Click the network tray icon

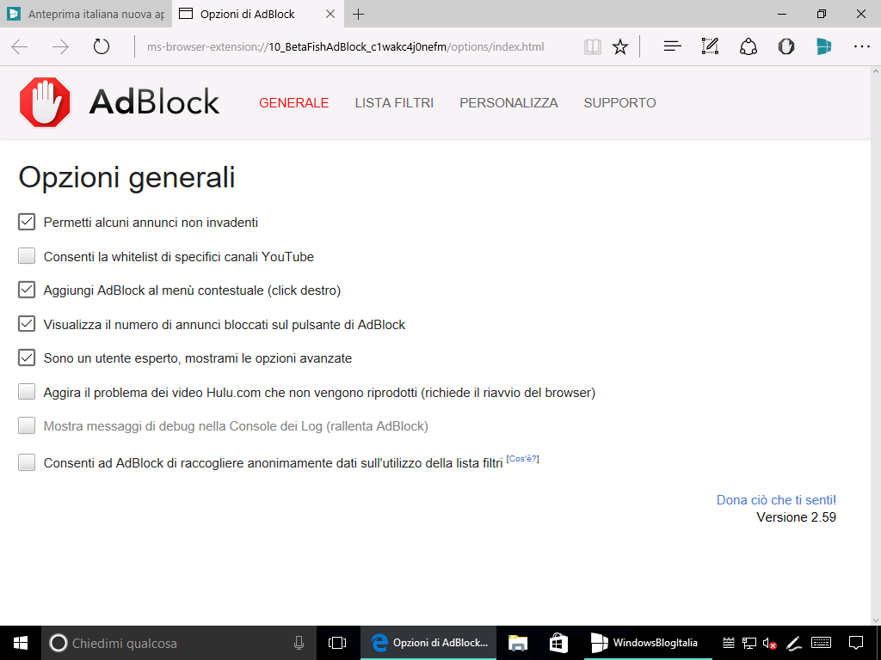[749, 643]
